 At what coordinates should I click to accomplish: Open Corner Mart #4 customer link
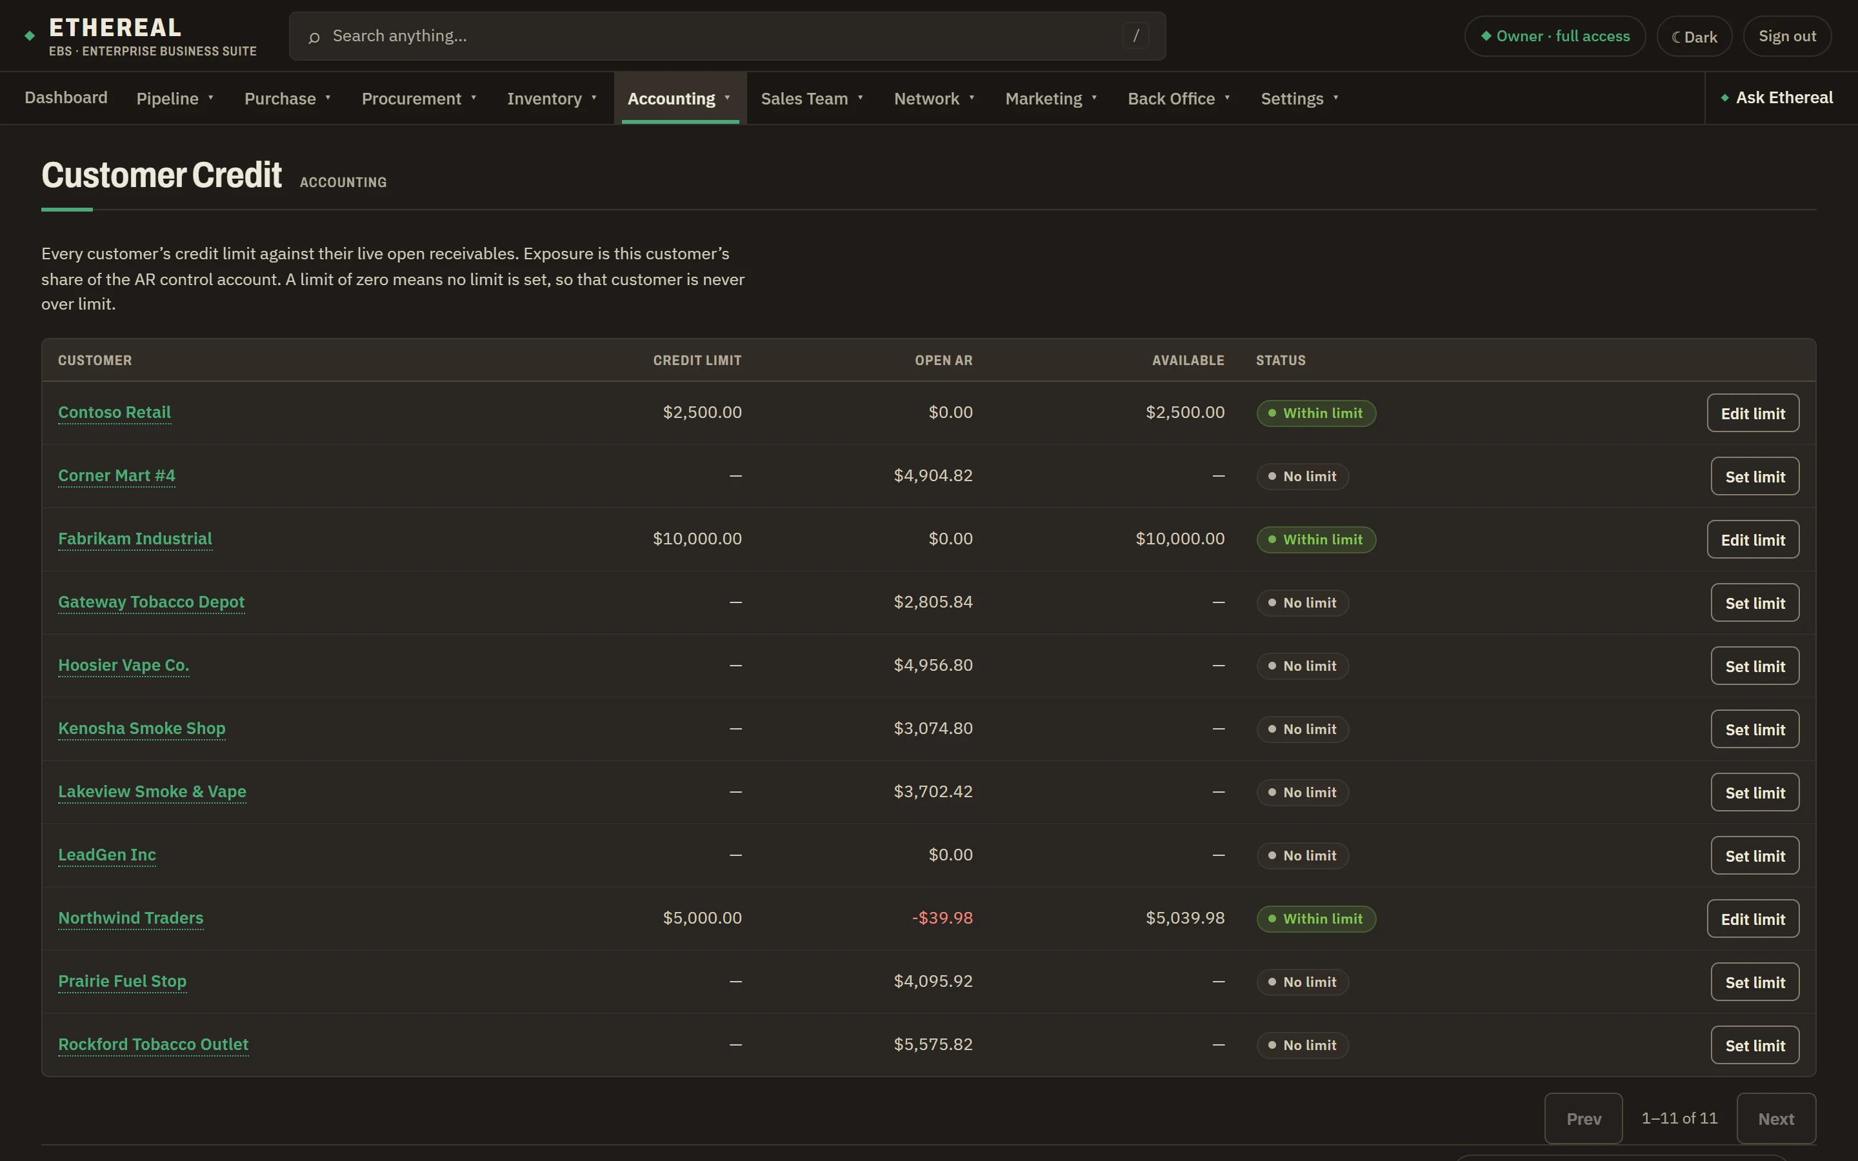pyautogui.click(x=117, y=475)
